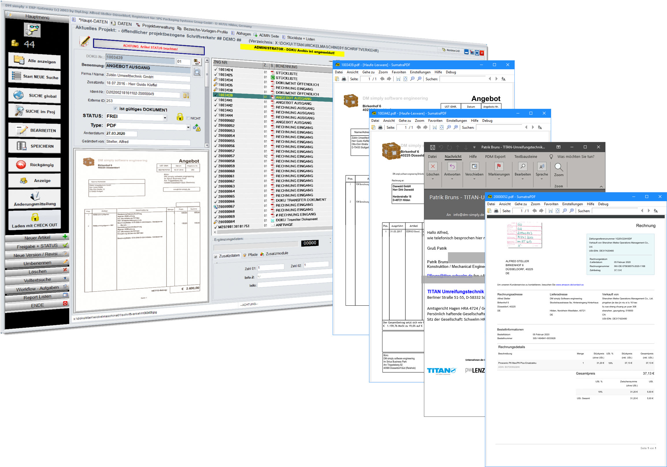
Task: Click Markierungen flag icon in Outlook ribbon
Action: 499,166
